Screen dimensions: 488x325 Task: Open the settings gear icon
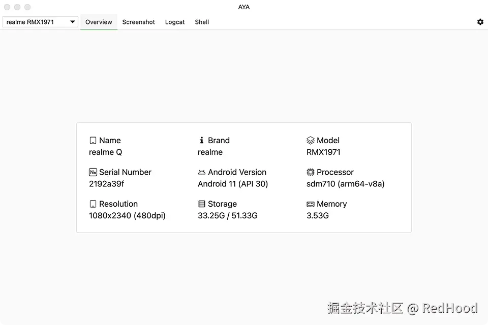480,22
